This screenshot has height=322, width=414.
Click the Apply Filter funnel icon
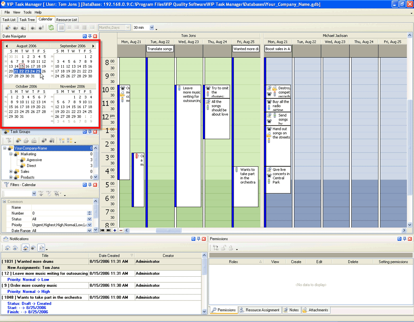[40, 194]
